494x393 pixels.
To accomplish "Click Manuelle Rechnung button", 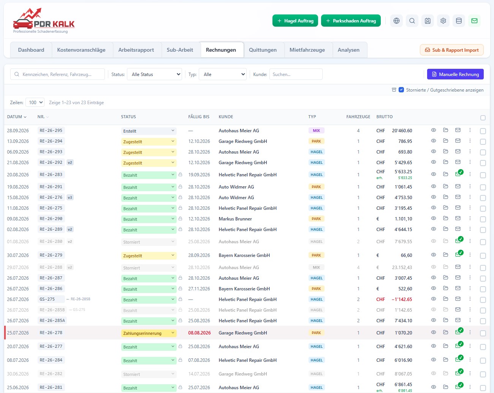I will pyautogui.click(x=455, y=74).
